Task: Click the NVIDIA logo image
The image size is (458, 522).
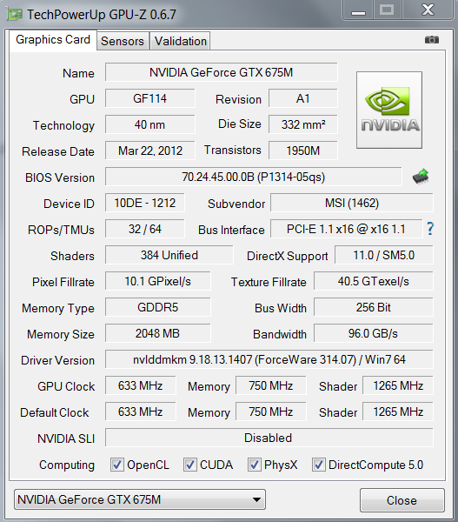Action: click(389, 110)
